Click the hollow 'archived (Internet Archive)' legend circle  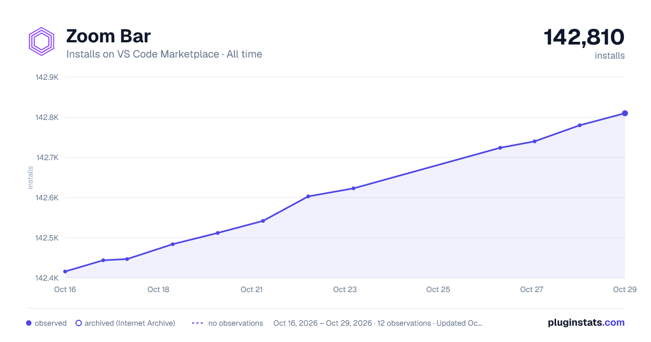point(79,323)
